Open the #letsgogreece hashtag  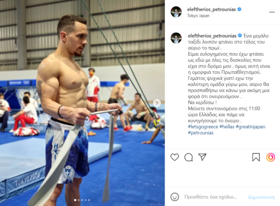[x=203, y=127]
